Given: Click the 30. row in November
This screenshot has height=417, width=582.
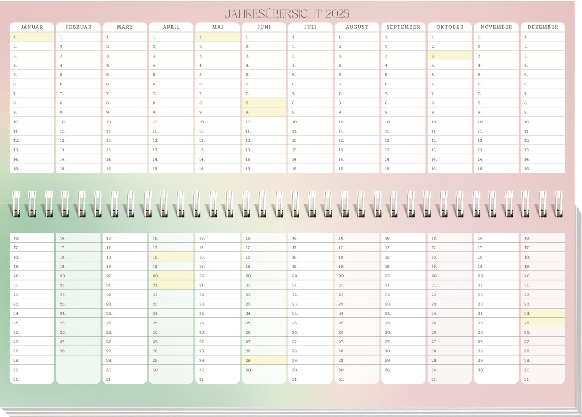Looking at the screenshot, I should [x=496, y=370].
